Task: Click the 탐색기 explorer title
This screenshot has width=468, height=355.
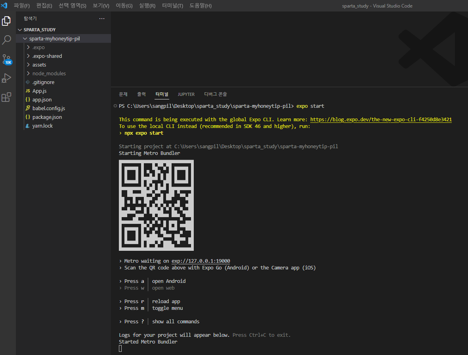Action: (30, 19)
